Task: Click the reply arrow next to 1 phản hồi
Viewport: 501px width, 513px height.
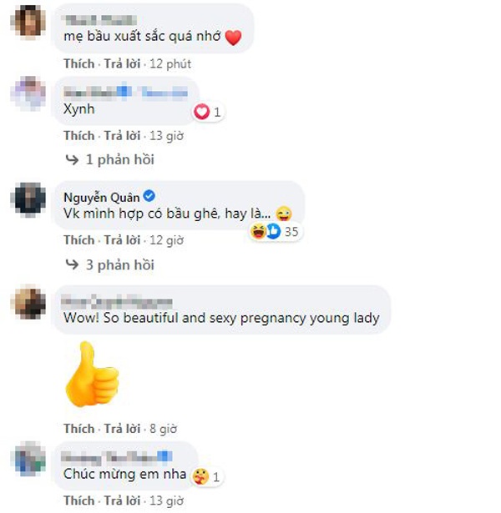Action: pos(72,160)
